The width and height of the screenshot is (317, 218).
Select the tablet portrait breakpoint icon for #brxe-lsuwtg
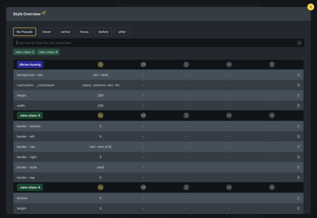click(x=186, y=65)
